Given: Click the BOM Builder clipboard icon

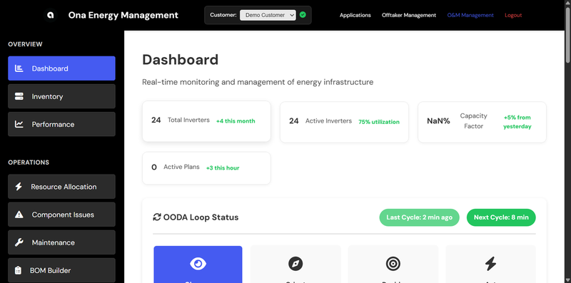Looking at the screenshot, I should coord(18,271).
